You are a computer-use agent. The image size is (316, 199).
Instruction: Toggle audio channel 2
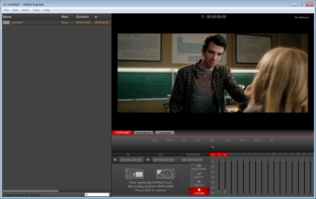point(225,155)
